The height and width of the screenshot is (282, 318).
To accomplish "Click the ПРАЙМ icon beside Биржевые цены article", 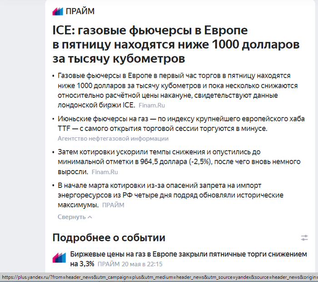I will 59,257.
